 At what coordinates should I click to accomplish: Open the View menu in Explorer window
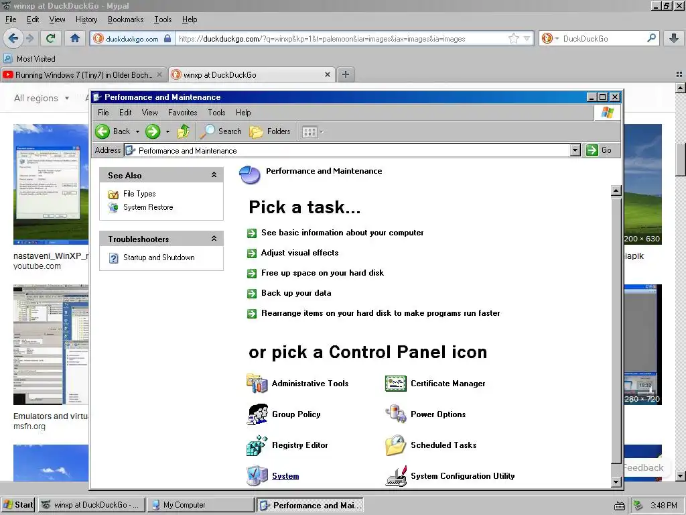[149, 113]
